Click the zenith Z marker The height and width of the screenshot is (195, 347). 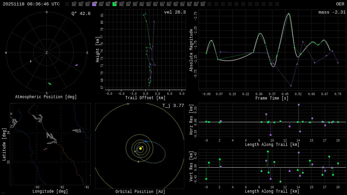click(47, 53)
